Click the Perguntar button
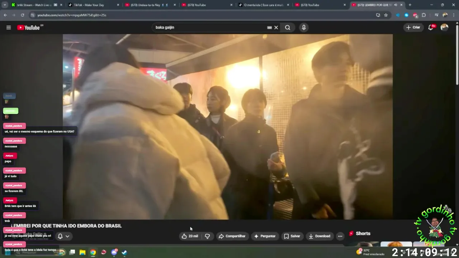The height and width of the screenshot is (258, 459). pos(265,236)
